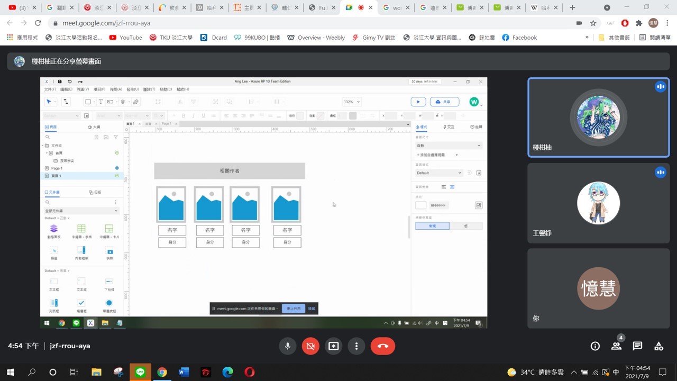Select the 王譽錚 participant tile

(x=598, y=203)
